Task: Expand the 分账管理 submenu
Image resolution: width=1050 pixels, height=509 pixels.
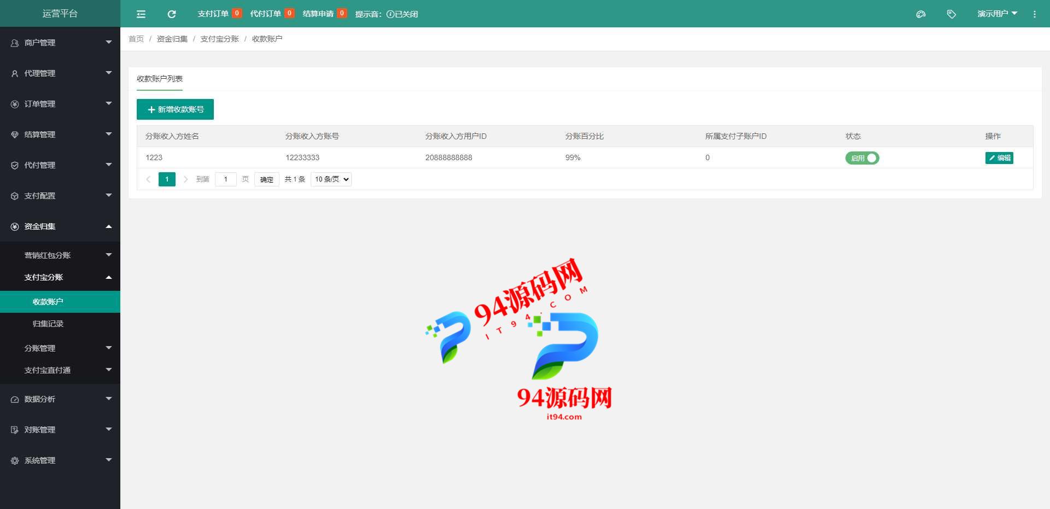Action: [60, 348]
